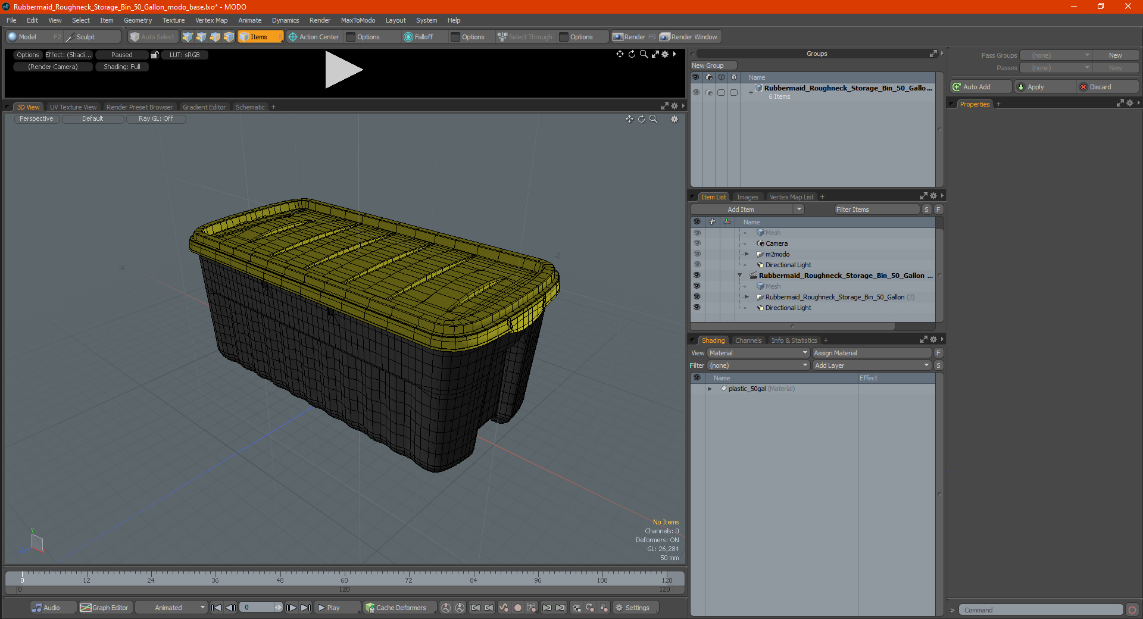Expand the m2modo item

747,254
